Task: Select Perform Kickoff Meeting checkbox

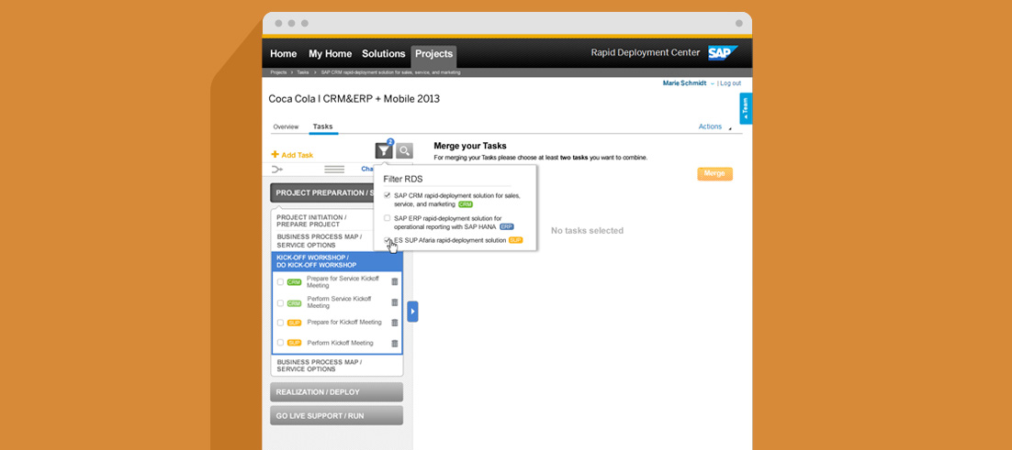Action: pyautogui.click(x=280, y=343)
